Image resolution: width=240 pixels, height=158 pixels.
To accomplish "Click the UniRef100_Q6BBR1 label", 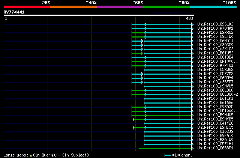I will click(x=215, y=148).
